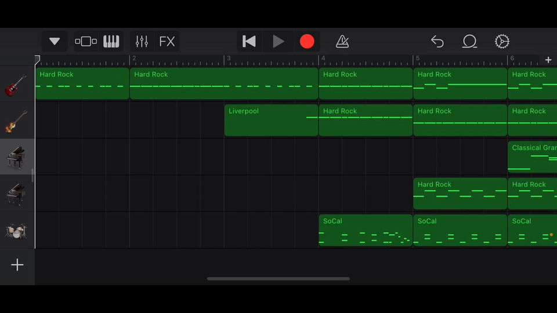
Task: Select the Liverpool bass region
Action: coord(271,121)
